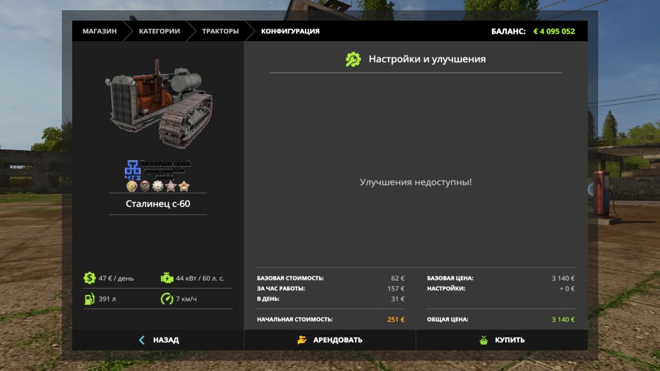660x371 pixels.
Task: Click the max speed gauge icon
Action: 167,299
